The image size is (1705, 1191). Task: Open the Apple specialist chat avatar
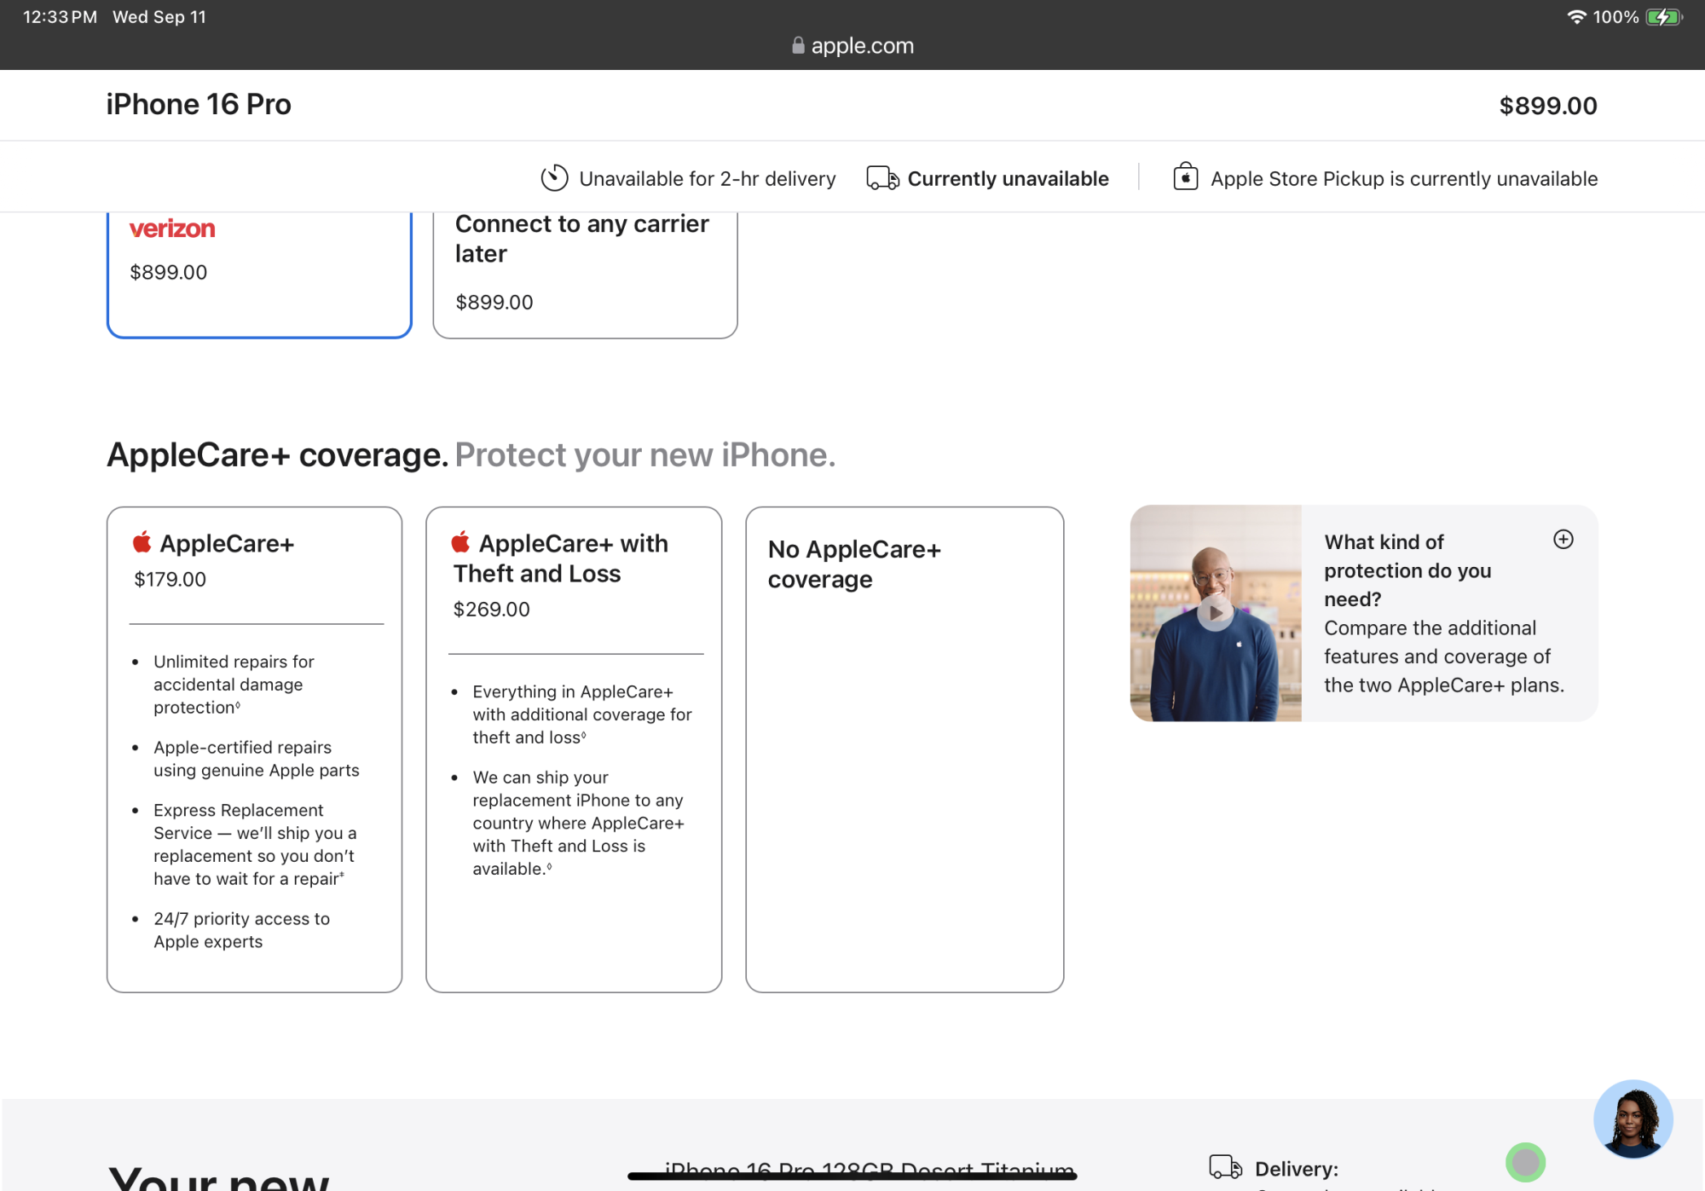[1633, 1119]
